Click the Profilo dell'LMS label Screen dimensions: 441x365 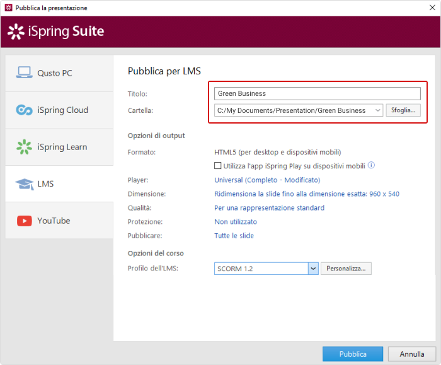point(152,268)
